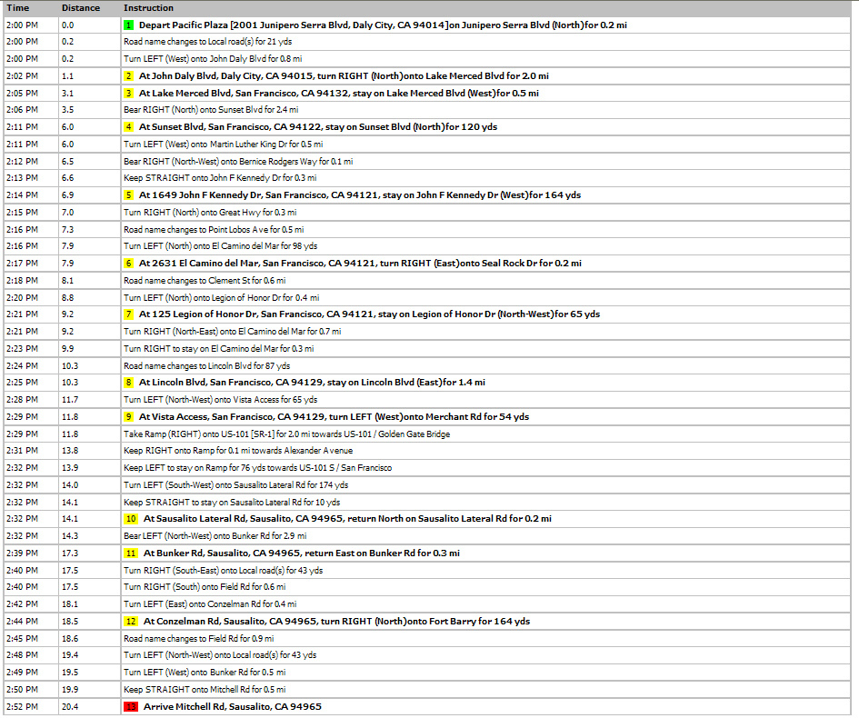Click stop 6 marker at El Camino del Mar
Image resolution: width=859 pixels, height=718 pixels.
pos(129,264)
